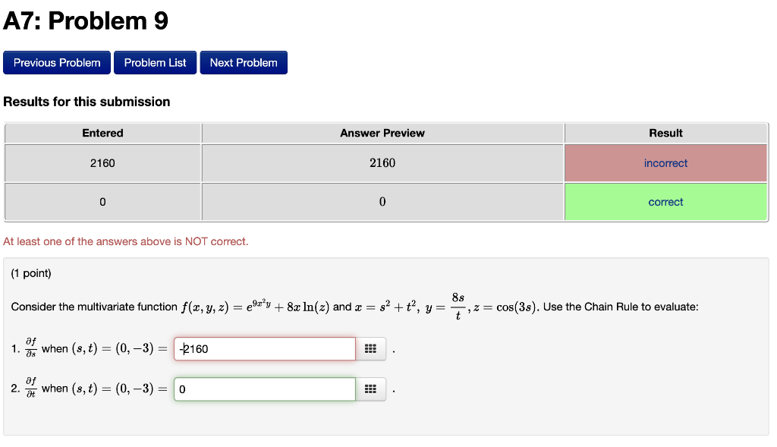Click the warning message about incorrect answers
Viewport: 777px width, 447px height.
(127, 241)
